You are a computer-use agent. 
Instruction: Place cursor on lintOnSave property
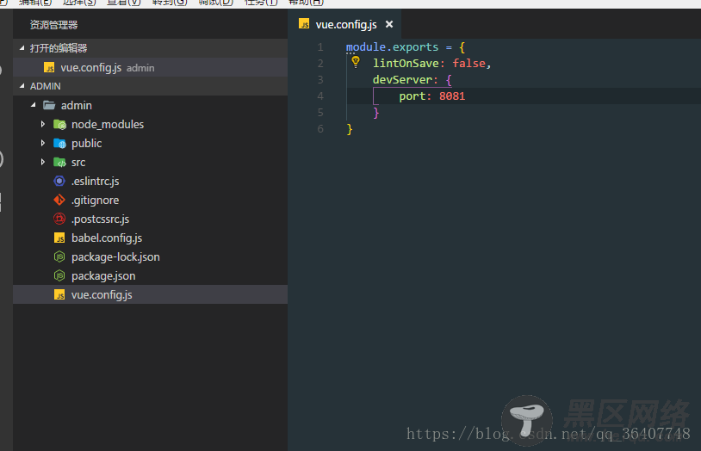pyautogui.click(x=406, y=64)
